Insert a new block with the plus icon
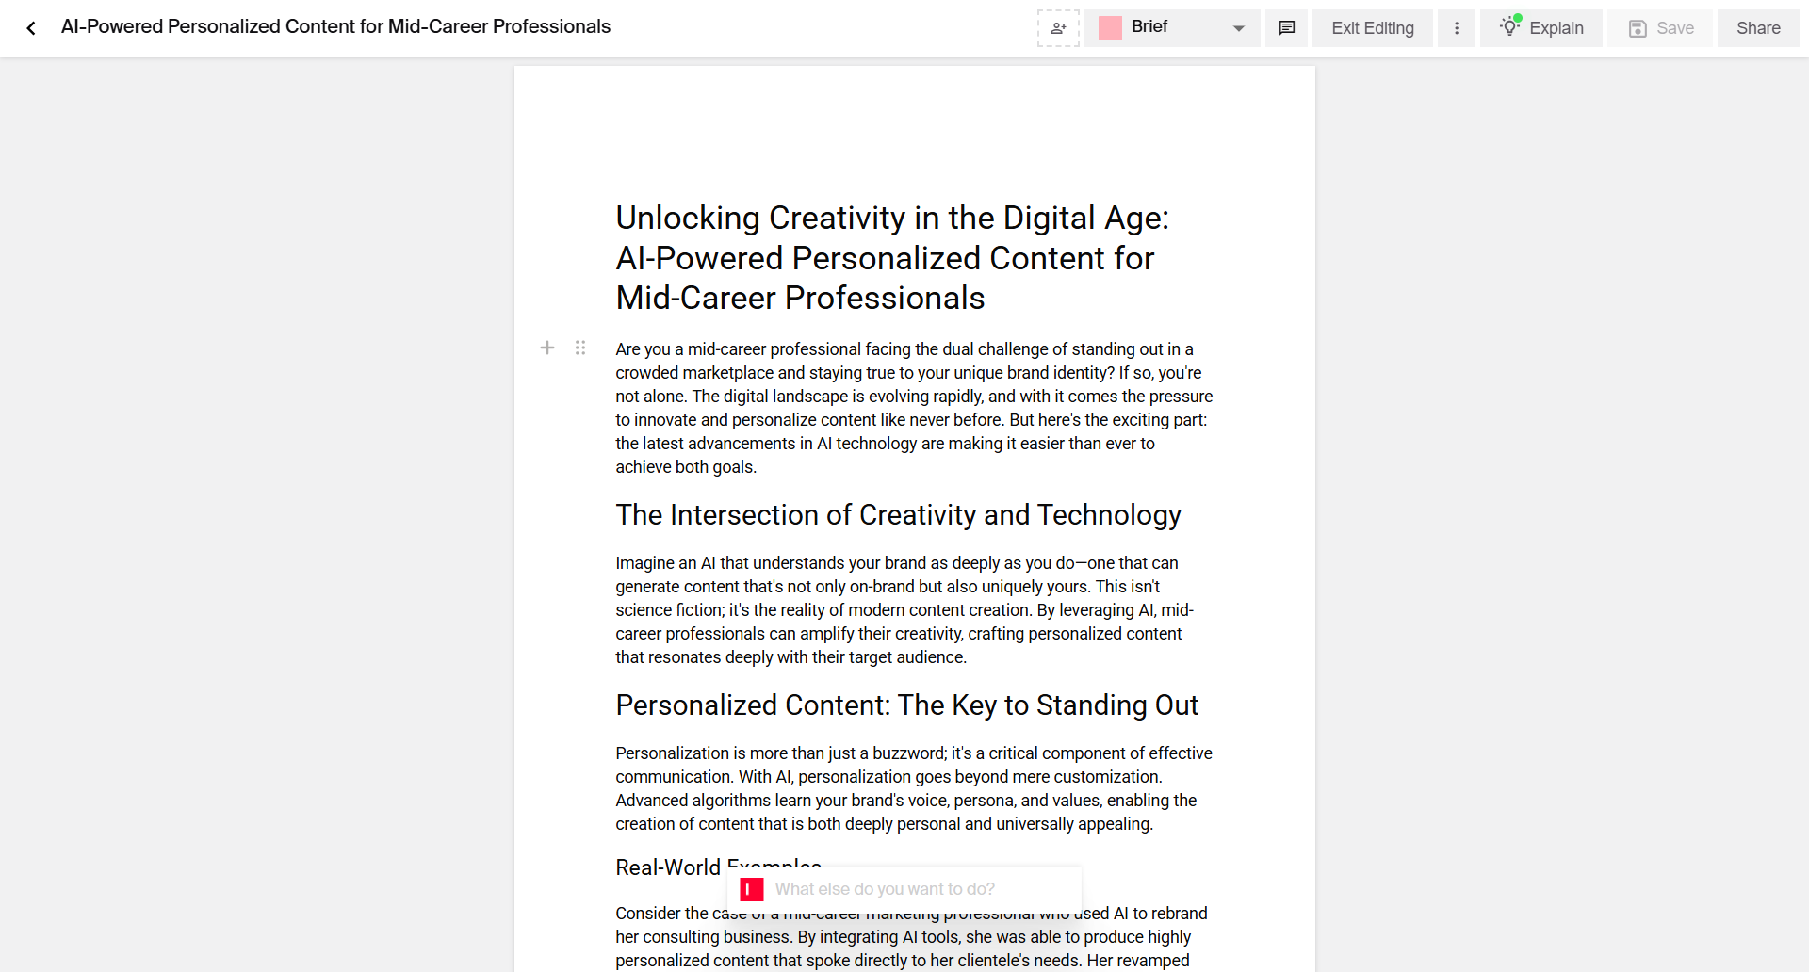This screenshot has height=972, width=1809. click(547, 348)
